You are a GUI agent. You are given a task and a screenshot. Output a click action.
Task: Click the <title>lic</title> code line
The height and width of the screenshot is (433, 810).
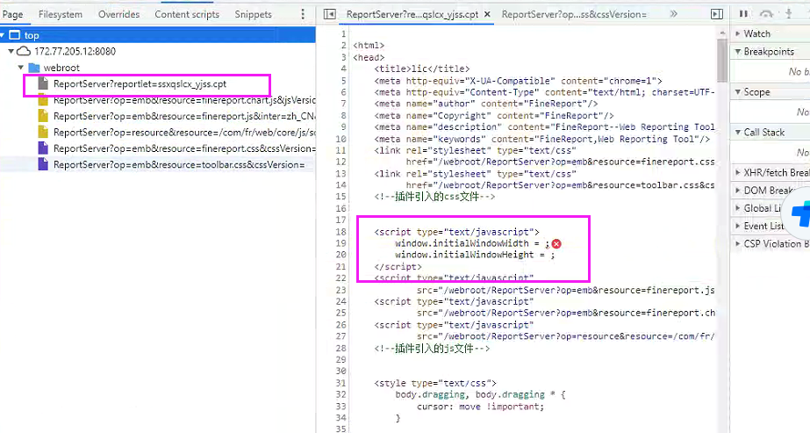422,69
